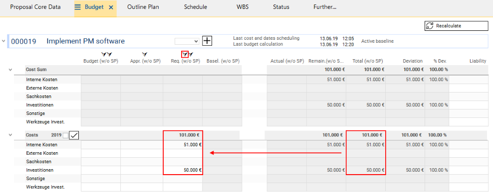Screen dimensions: 493x195
Task: Click the second arrow icon above Budget (w/o SP)
Action: 109,55
